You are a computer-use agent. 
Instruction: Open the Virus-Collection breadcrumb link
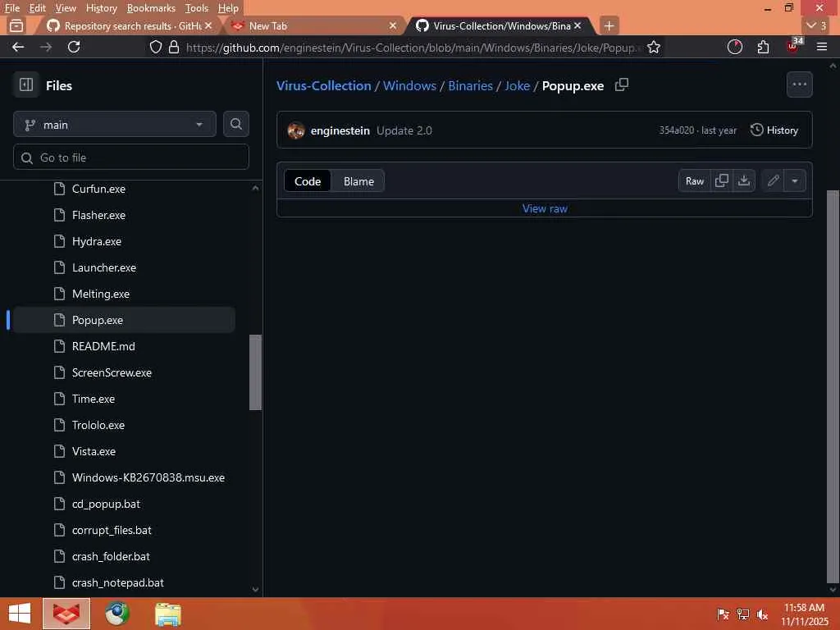[323, 85]
